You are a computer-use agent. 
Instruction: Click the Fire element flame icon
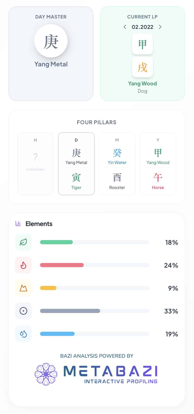point(23,265)
